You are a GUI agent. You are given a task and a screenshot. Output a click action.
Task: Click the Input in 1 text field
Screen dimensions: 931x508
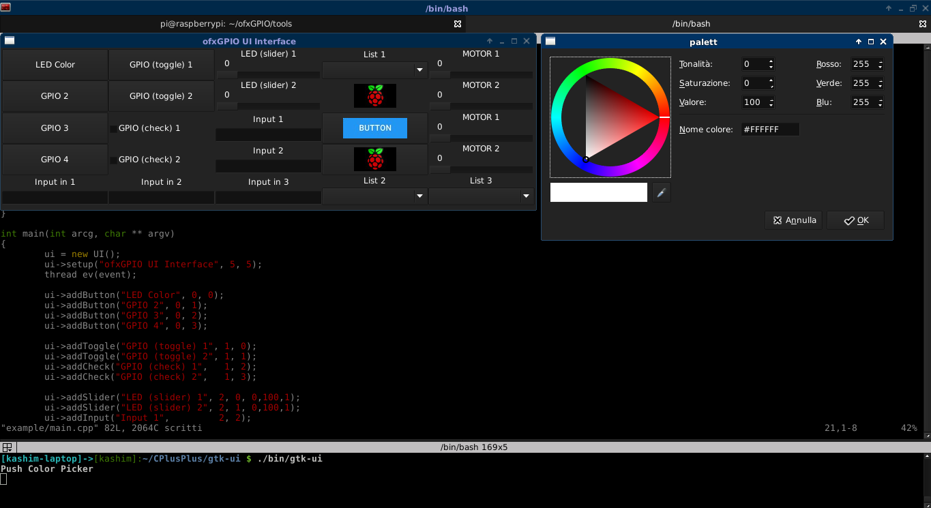coord(55,198)
